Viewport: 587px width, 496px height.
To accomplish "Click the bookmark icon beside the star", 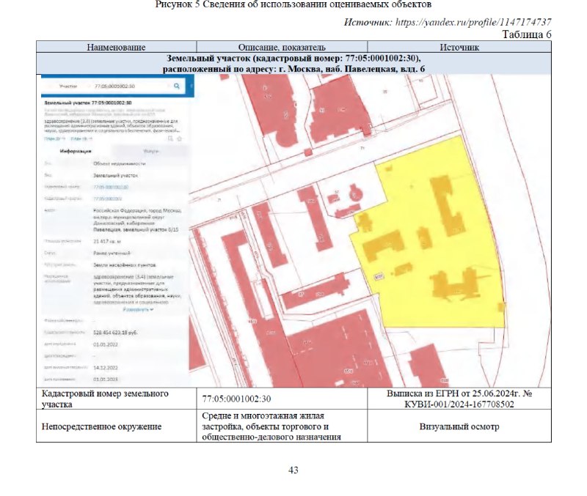I will click(x=170, y=138).
